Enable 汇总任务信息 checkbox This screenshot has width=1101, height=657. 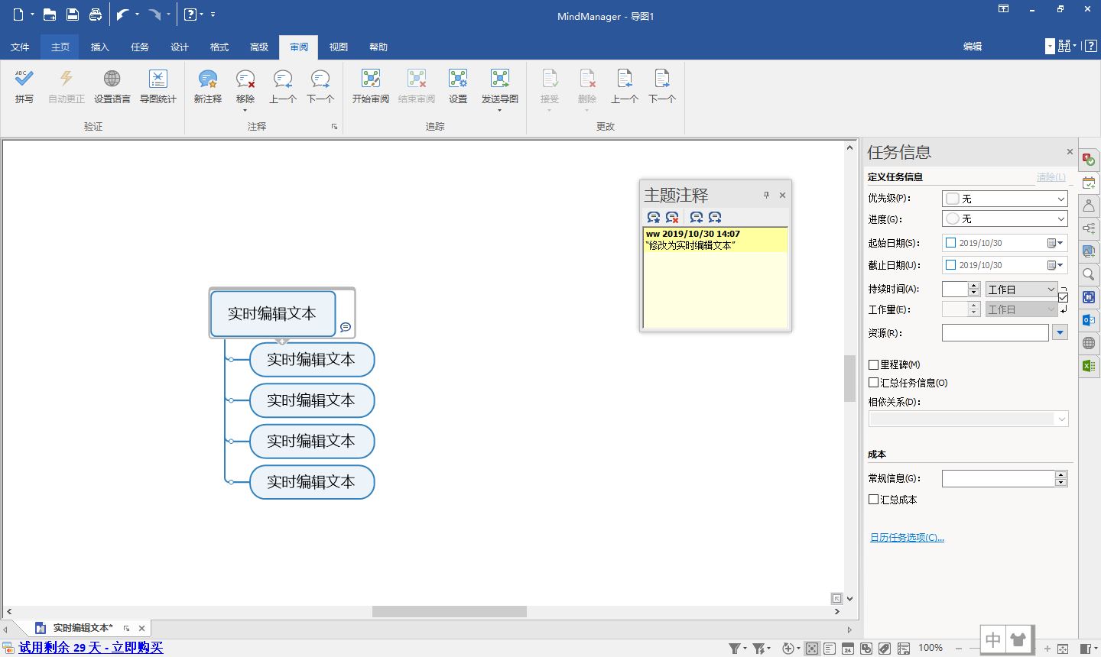click(x=873, y=383)
